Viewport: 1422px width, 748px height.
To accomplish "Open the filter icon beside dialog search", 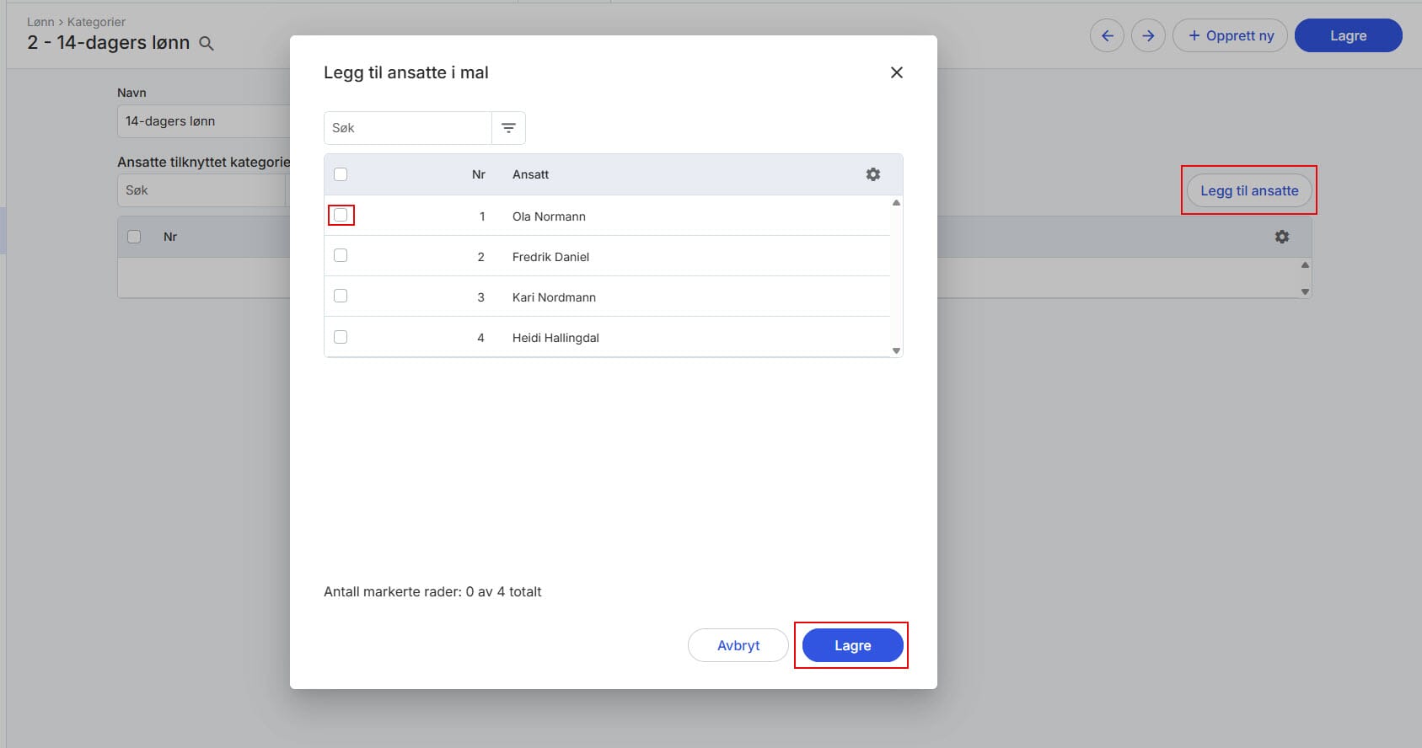I will (x=508, y=128).
